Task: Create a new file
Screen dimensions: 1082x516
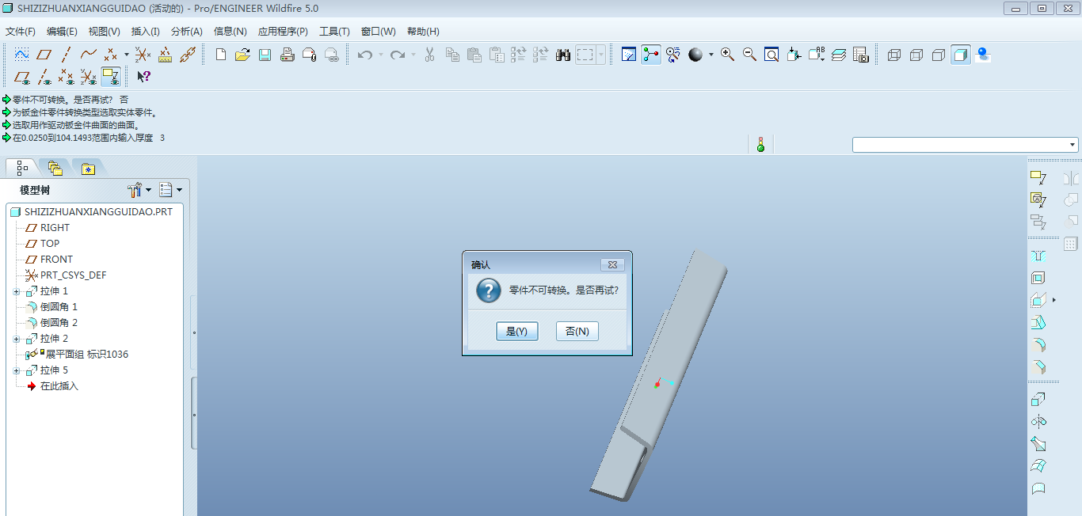Action: point(221,55)
